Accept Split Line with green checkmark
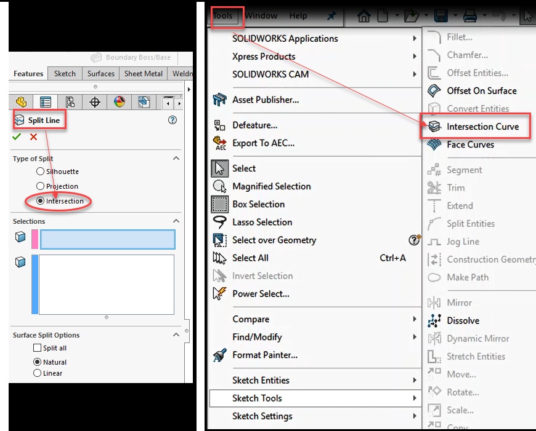This screenshot has height=431, width=536. (17, 137)
